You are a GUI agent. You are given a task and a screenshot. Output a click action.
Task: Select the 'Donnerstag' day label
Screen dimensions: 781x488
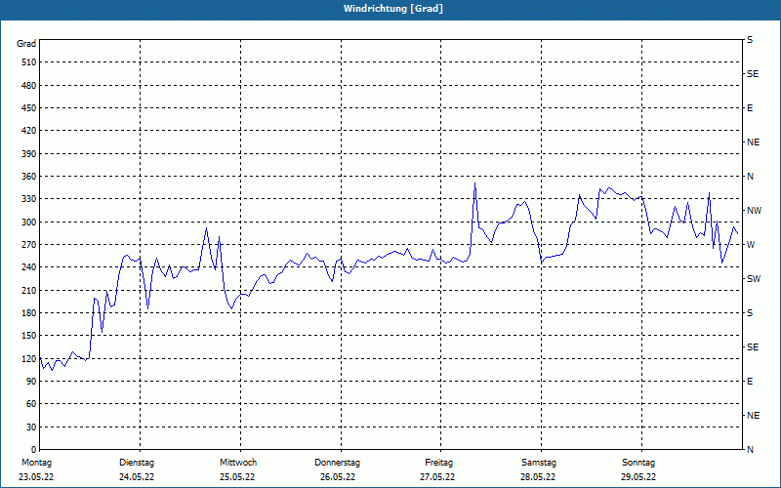pos(337,463)
